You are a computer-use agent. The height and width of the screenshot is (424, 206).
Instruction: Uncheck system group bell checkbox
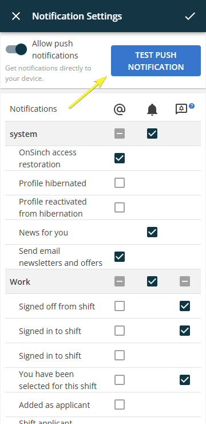[x=152, y=134]
